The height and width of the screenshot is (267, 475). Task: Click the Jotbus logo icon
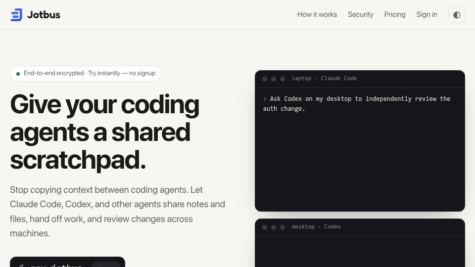[x=16, y=14]
